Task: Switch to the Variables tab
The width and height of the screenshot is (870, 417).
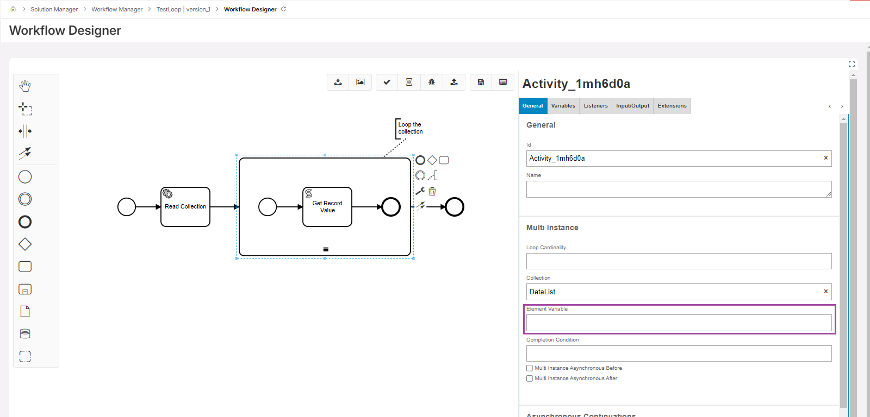Action: pos(563,106)
